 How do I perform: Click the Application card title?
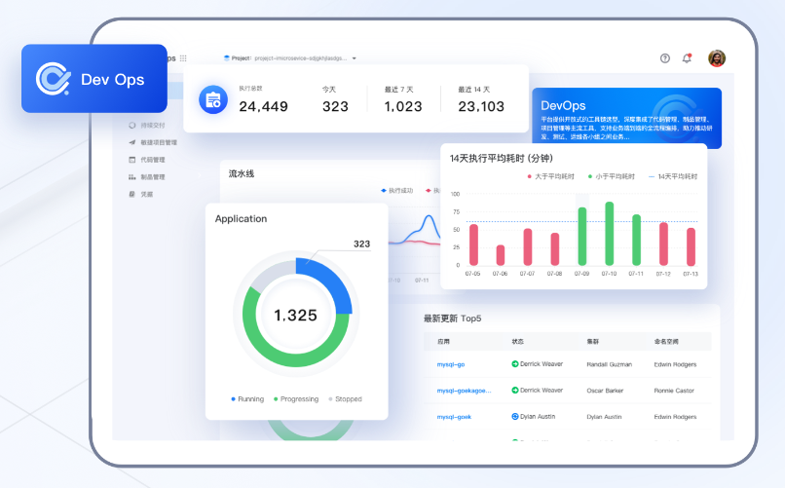pos(241,219)
